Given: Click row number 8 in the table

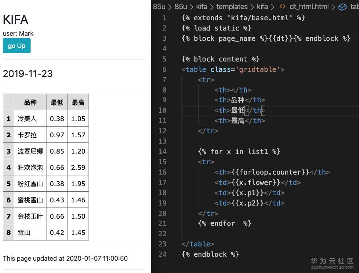Looking at the screenshot, I should (x=8, y=233).
